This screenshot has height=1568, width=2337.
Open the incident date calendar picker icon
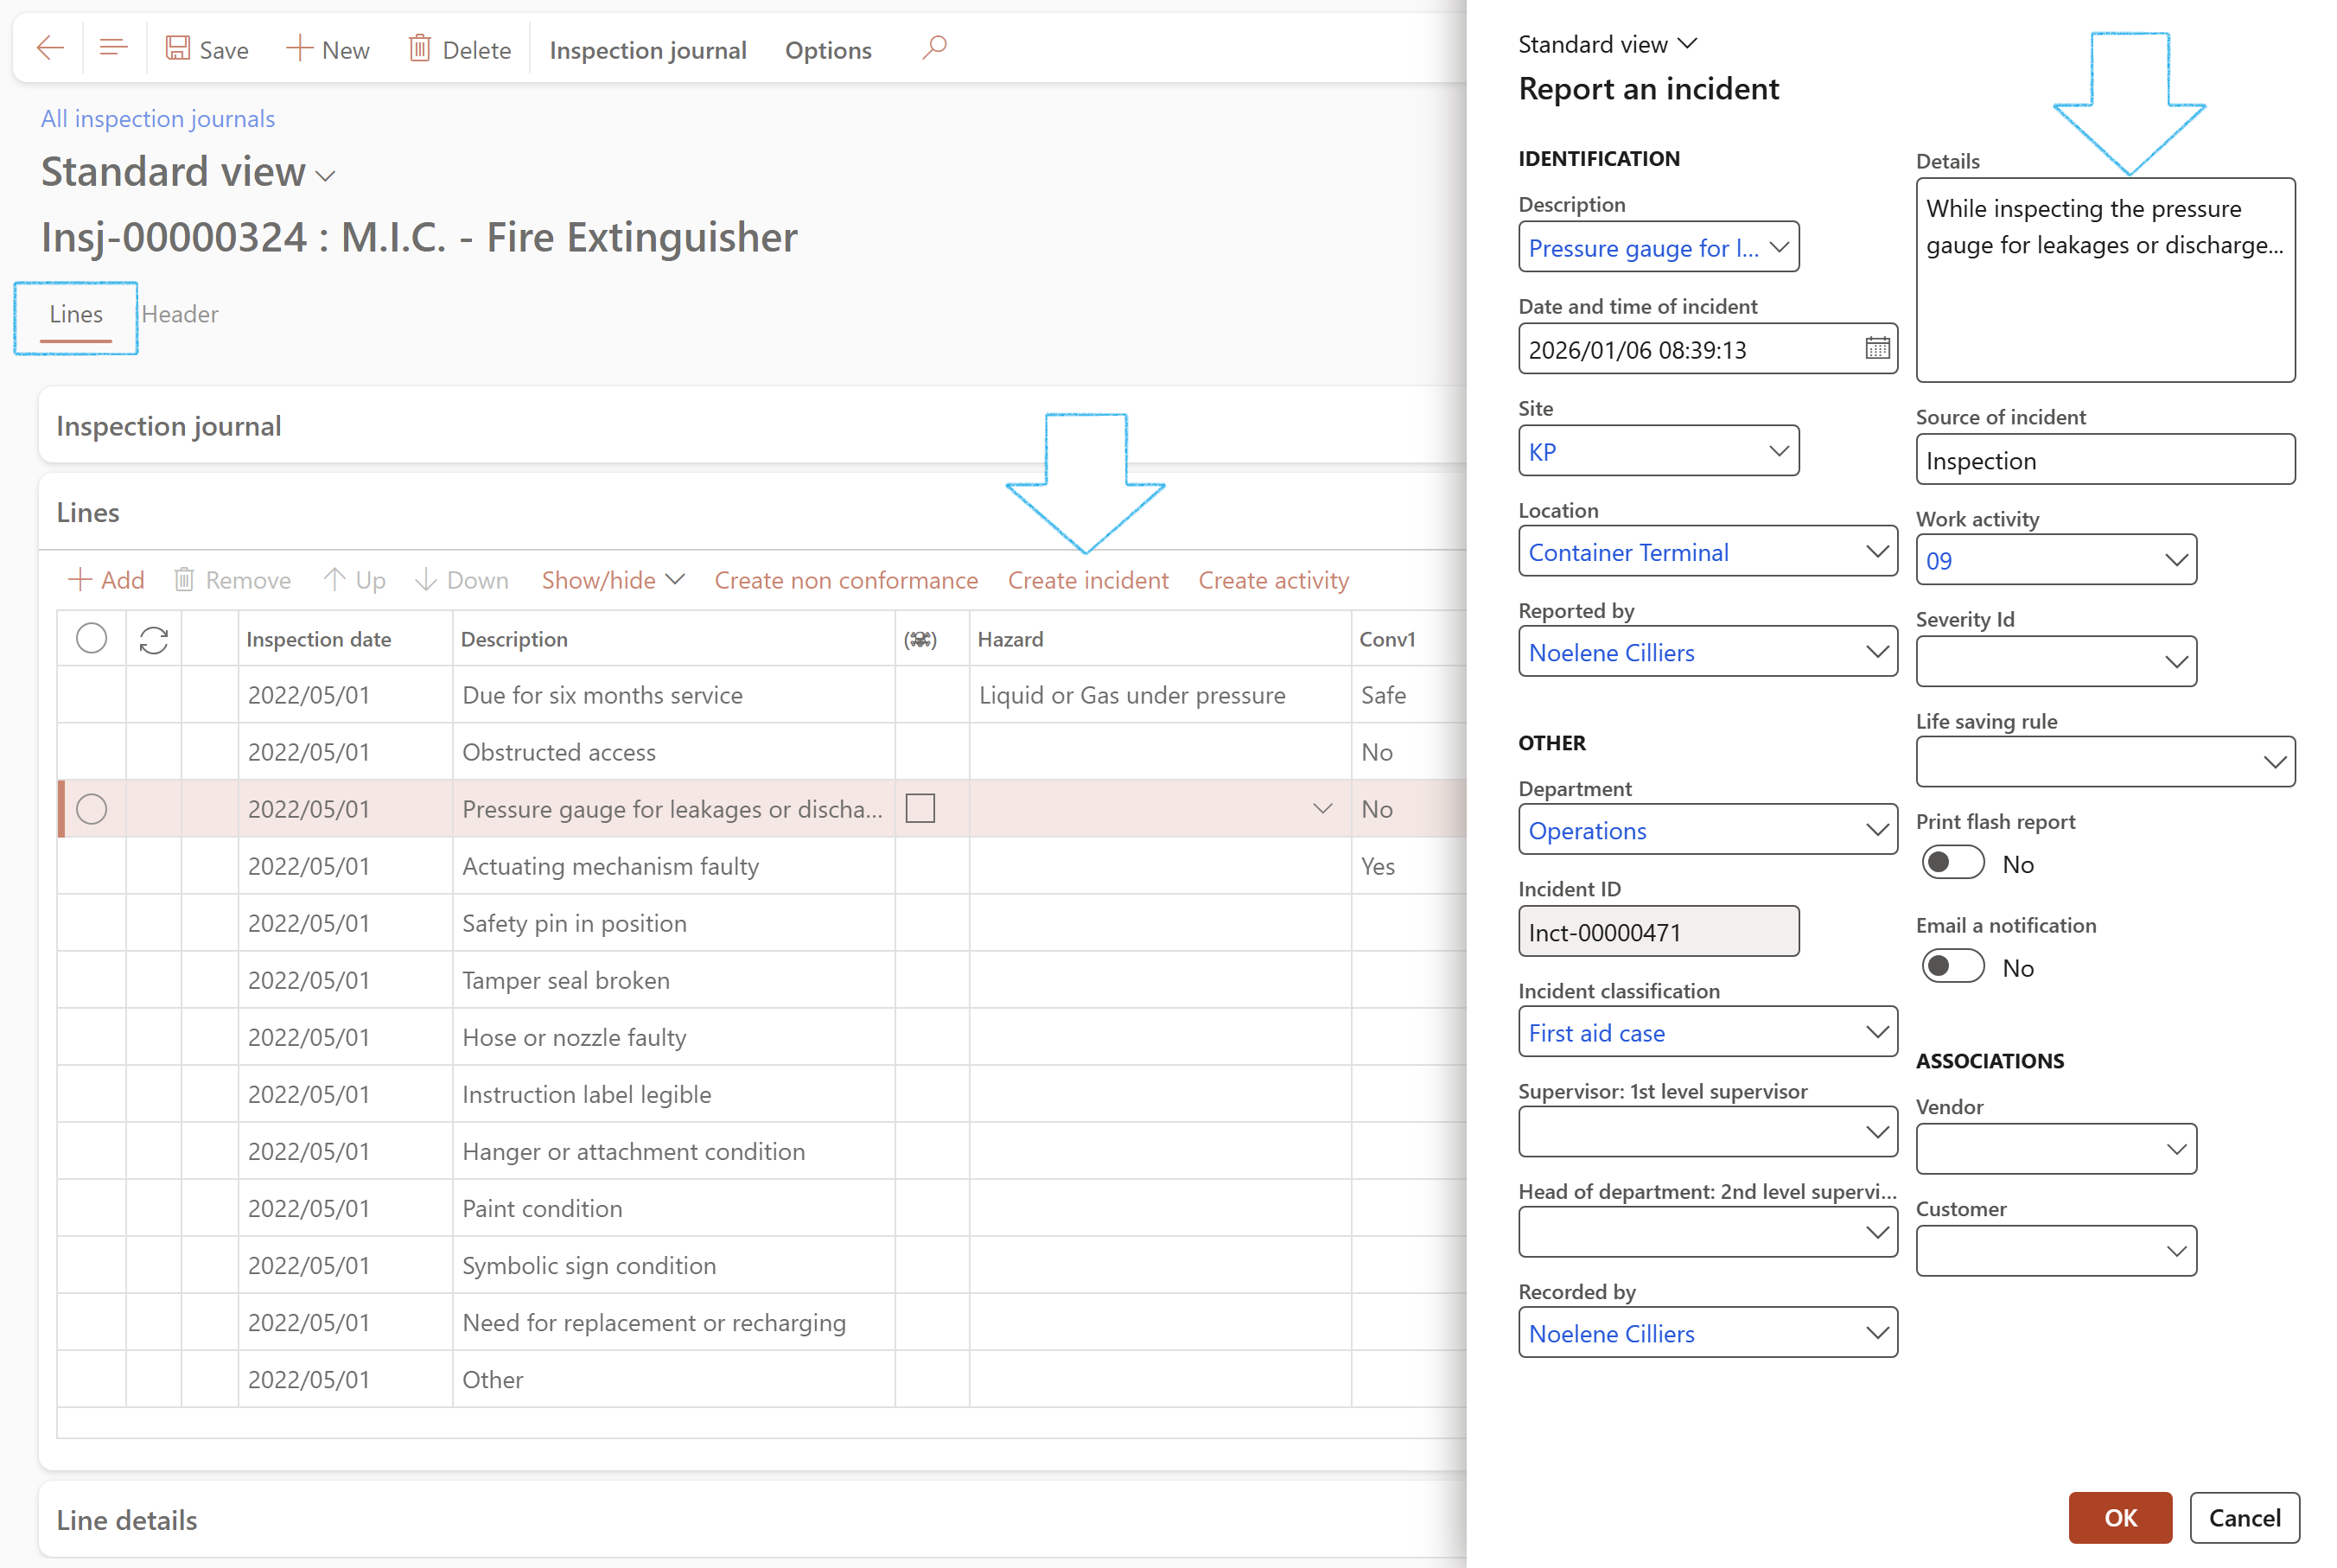pos(1876,349)
